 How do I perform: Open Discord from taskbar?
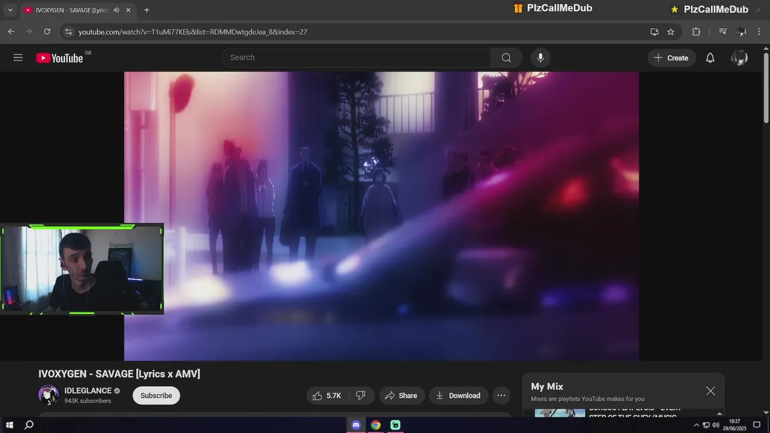pyautogui.click(x=356, y=425)
